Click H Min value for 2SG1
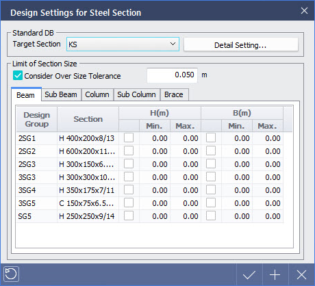 [x=155, y=138]
